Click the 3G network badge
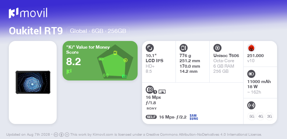Viewport: 287px width, 139px height. click(269, 116)
